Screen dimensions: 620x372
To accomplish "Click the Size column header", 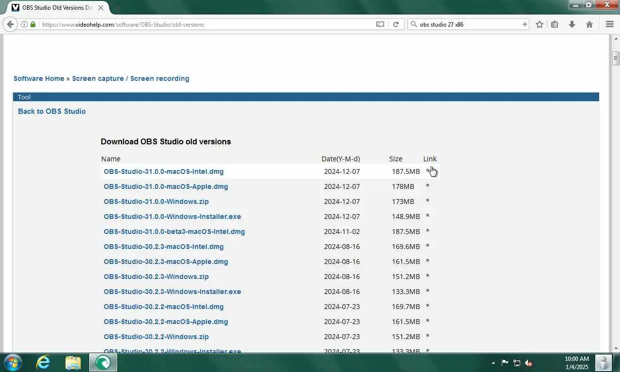I will (396, 159).
